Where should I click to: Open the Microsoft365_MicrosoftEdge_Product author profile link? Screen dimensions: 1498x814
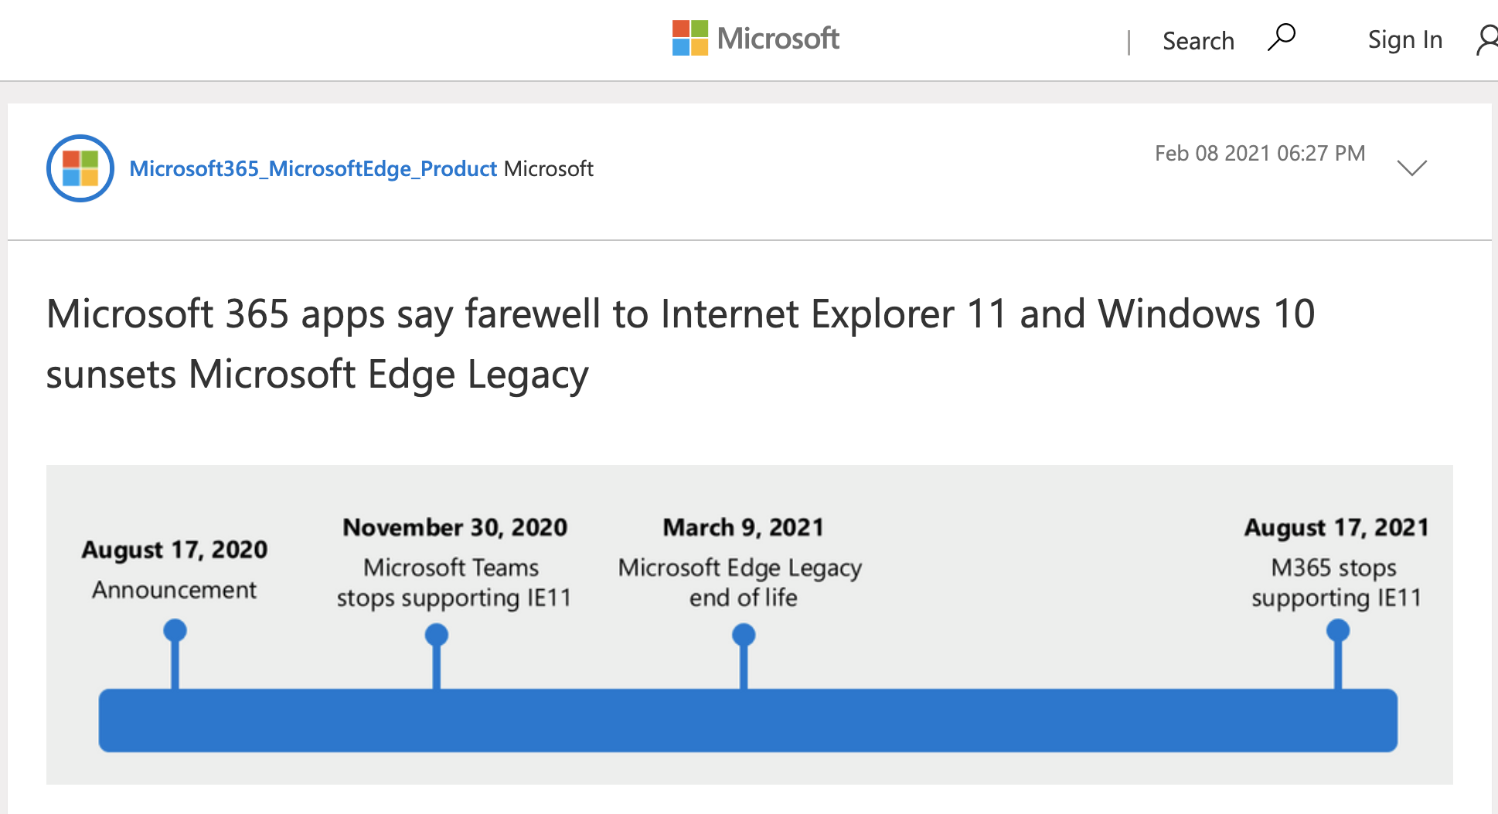tap(313, 168)
